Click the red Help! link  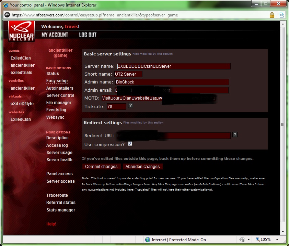point(51,224)
